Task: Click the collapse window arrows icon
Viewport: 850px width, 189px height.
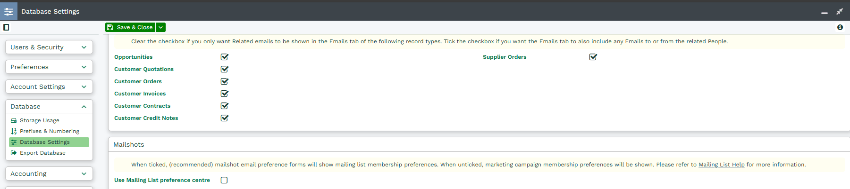Action: [x=840, y=11]
